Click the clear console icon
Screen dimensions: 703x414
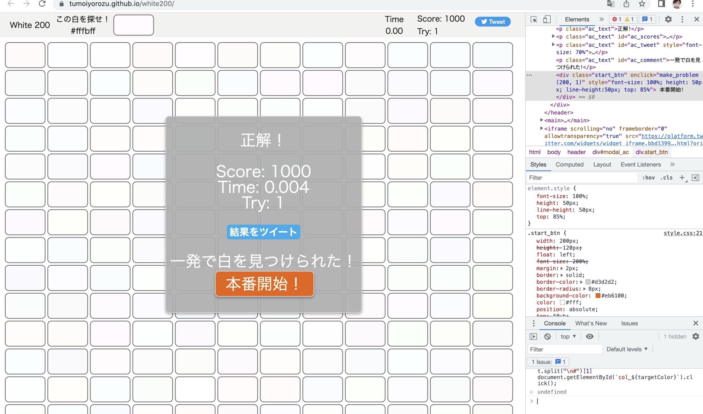coord(548,336)
